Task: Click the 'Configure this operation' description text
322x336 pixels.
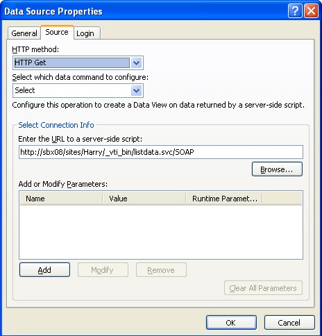Action: 158,105
